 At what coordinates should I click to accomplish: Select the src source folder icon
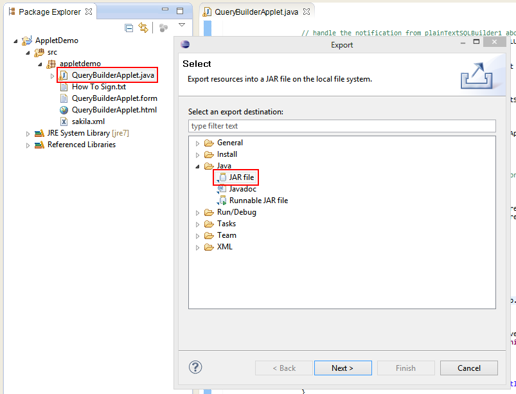coord(39,52)
